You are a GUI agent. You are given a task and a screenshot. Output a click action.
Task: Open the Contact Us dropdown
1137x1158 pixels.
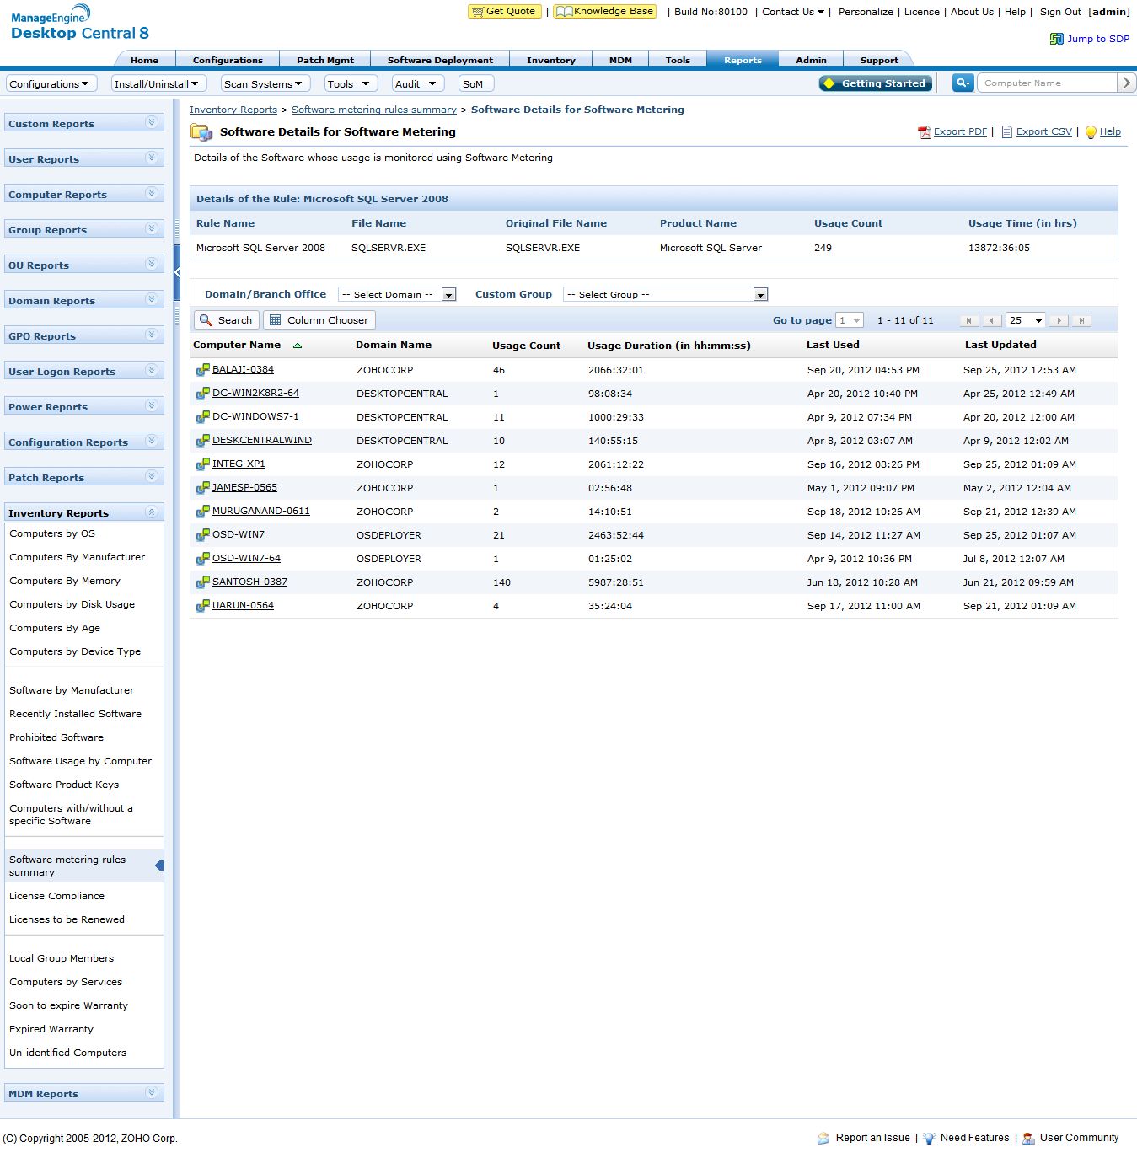(793, 12)
